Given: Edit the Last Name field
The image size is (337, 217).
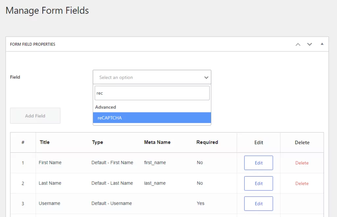Looking at the screenshot, I should (x=259, y=183).
